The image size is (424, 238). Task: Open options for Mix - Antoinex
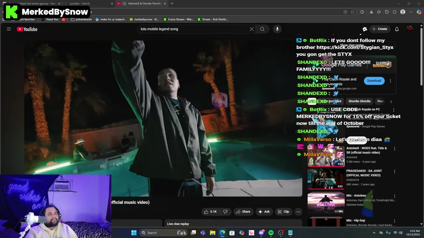pos(395,196)
